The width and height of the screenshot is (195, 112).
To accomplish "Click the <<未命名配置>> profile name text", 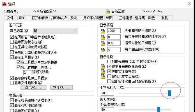I will click(x=45, y=11).
